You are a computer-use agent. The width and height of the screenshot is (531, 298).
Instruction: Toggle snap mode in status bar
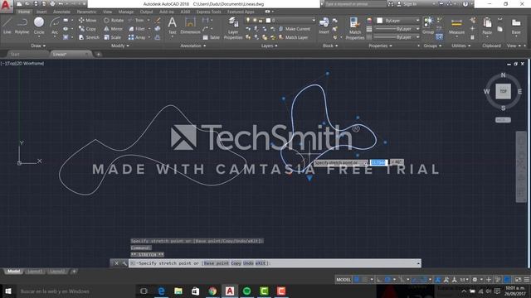click(365, 280)
